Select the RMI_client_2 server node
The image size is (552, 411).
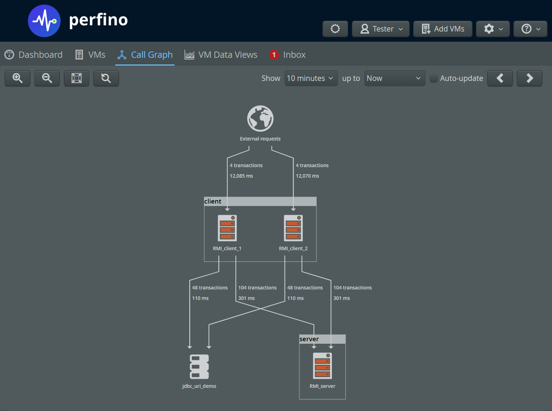click(293, 228)
